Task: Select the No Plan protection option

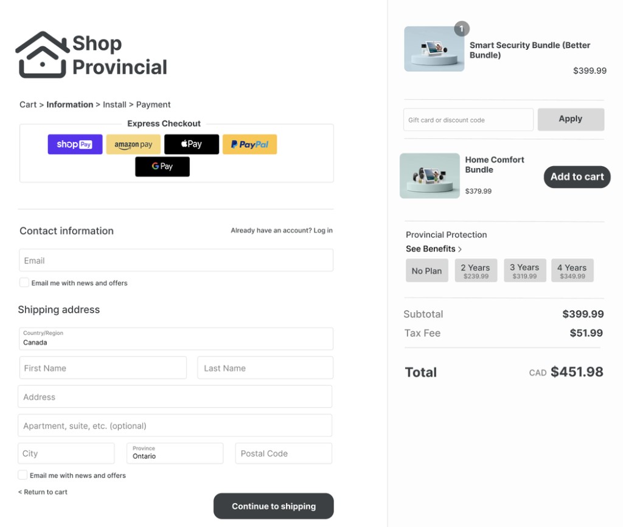Action: pyautogui.click(x=426, y=270)
